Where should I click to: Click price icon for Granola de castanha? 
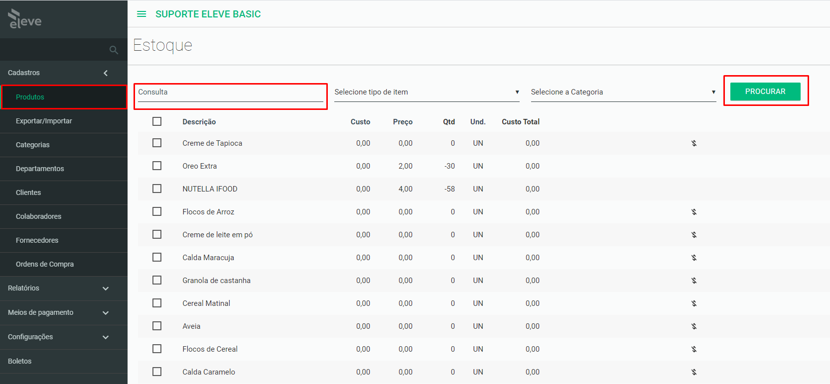(693, 281)
